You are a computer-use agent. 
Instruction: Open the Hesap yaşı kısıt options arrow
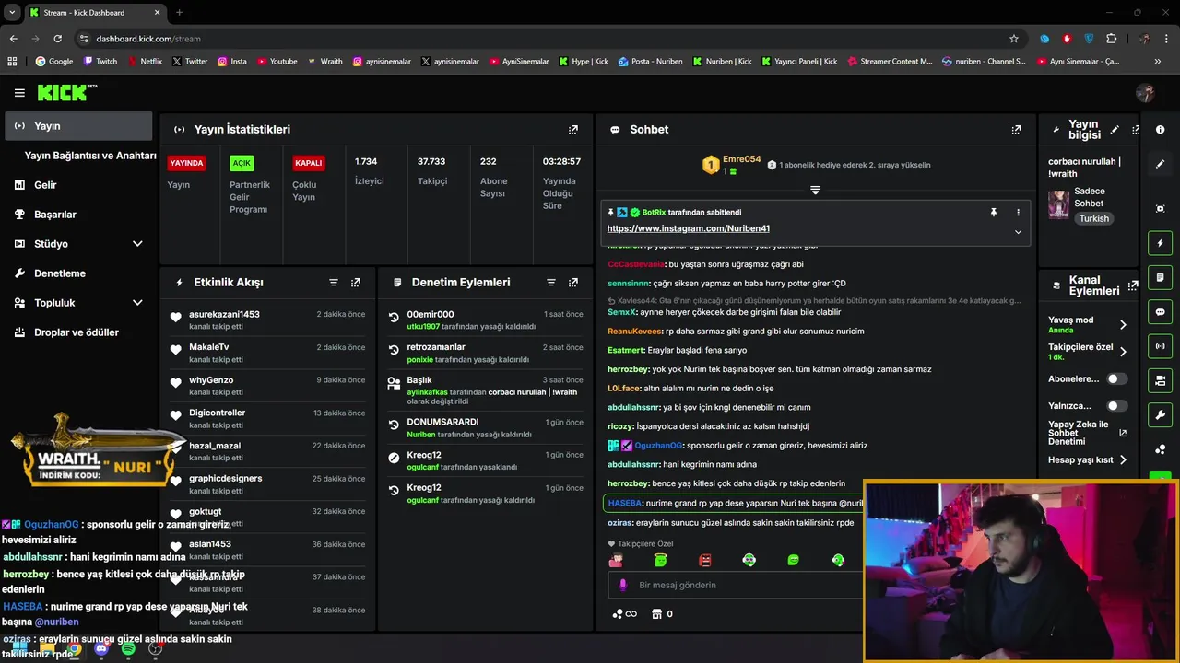point(1123,459)
